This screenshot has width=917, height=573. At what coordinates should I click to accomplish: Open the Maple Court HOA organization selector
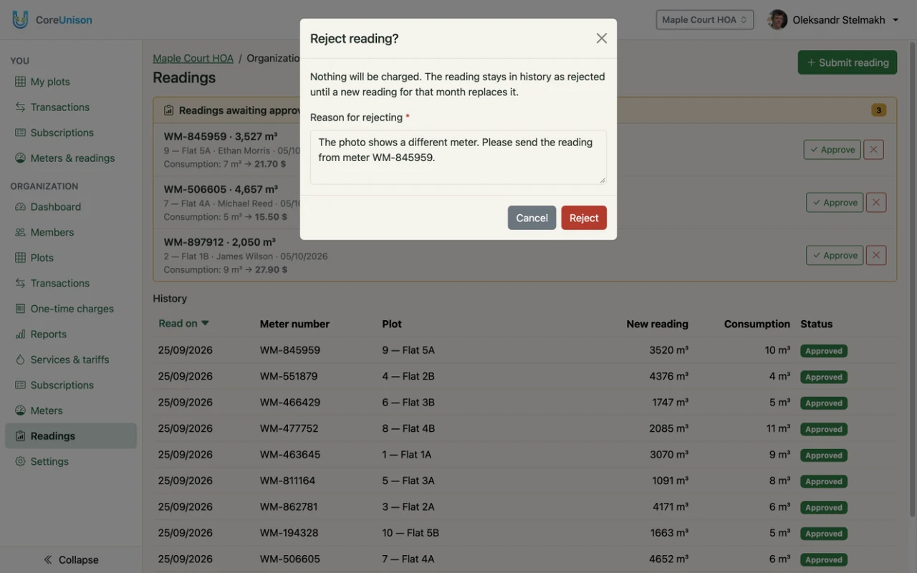coord(705,19)
